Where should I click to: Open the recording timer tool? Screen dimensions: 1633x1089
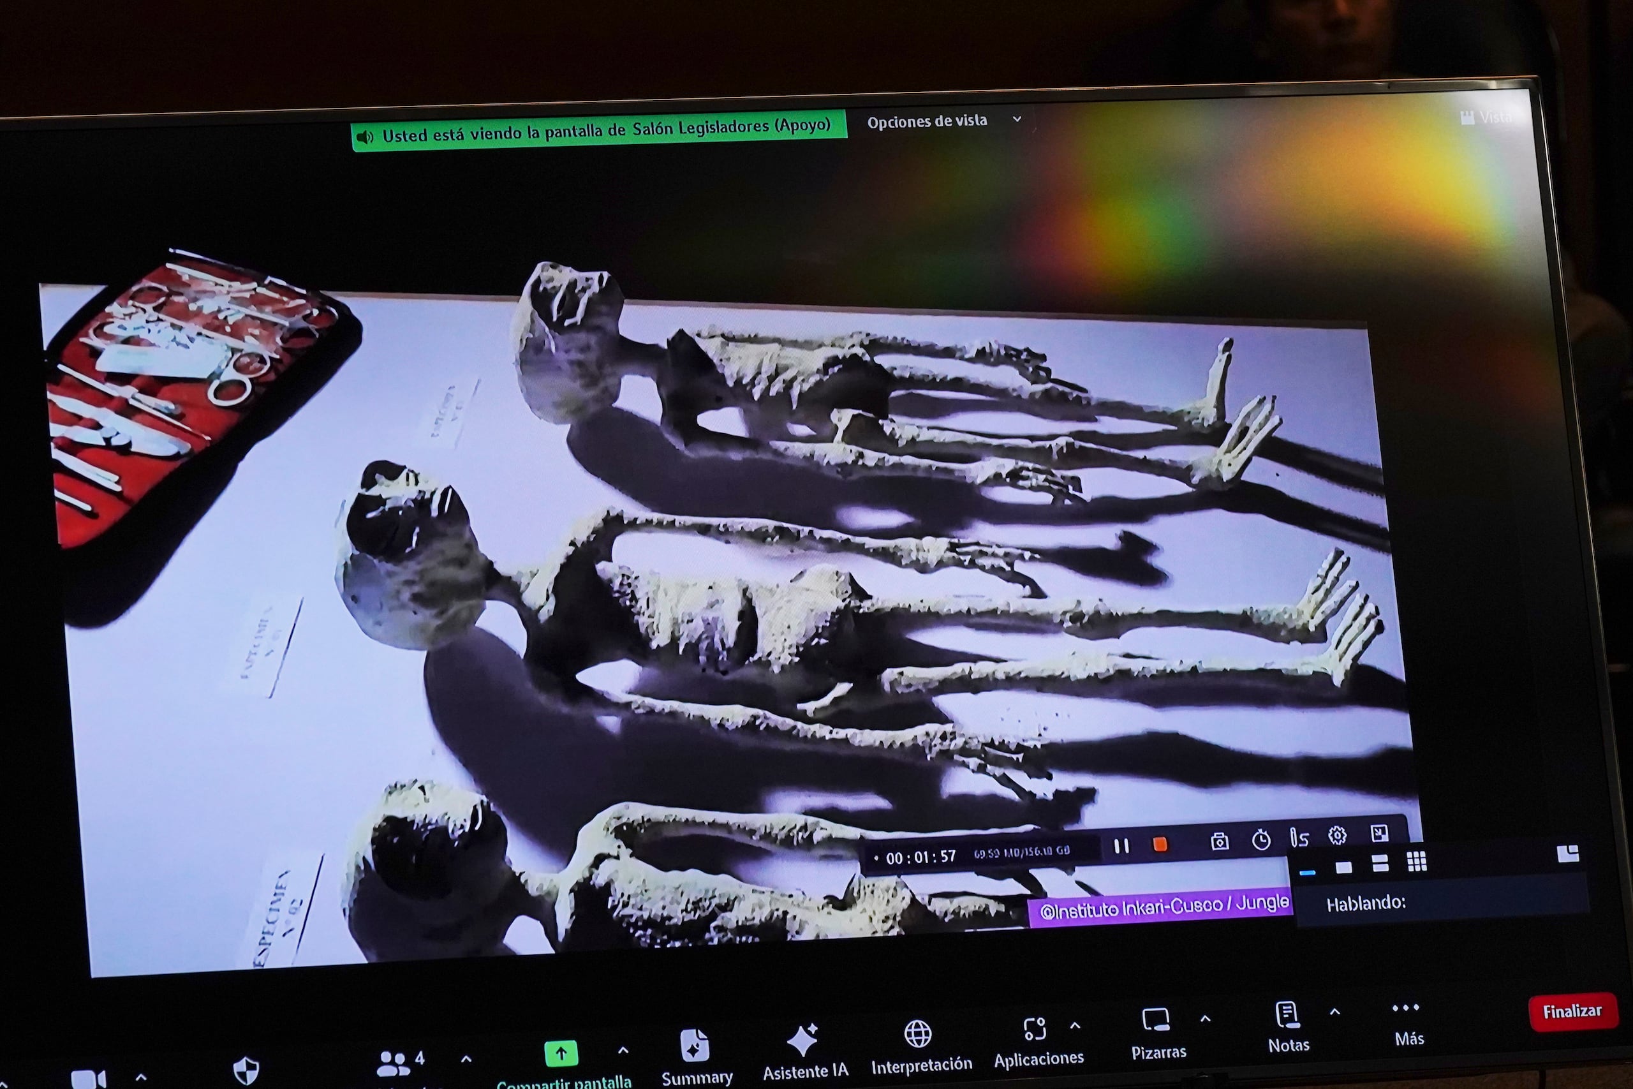pyautogui.click(x=1262, y=840)
